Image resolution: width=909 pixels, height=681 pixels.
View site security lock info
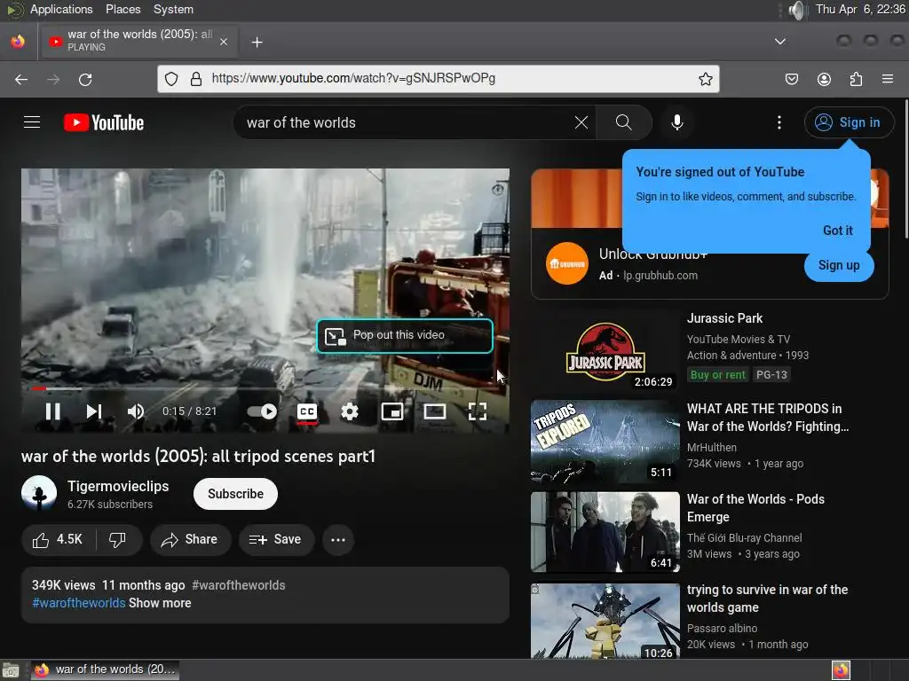(196, 79)
